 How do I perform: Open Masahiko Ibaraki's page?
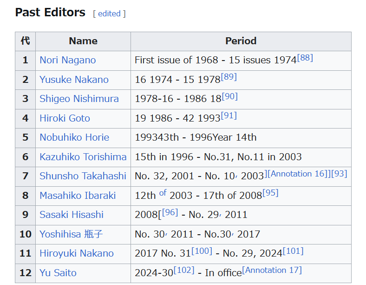[x=78, y=196]
